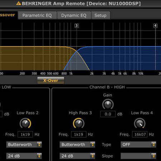
Task: Click the Low Pass 4 frequency knob
Action: (140, 123)
